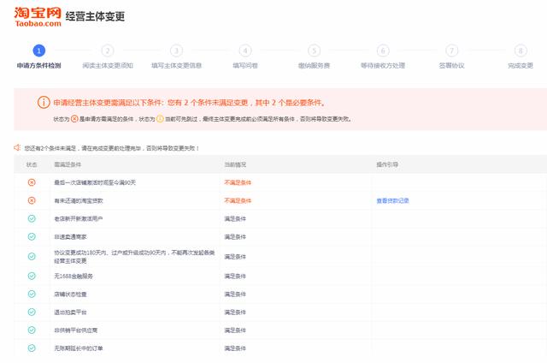Click the Taobao.com logo

pos(38,16)
